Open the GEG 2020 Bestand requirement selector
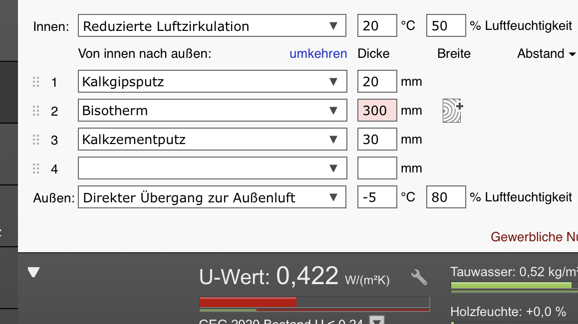Screen dimensions: 578x324 [378, 321]
